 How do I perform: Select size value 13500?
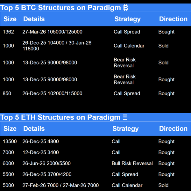click(10, 142)
